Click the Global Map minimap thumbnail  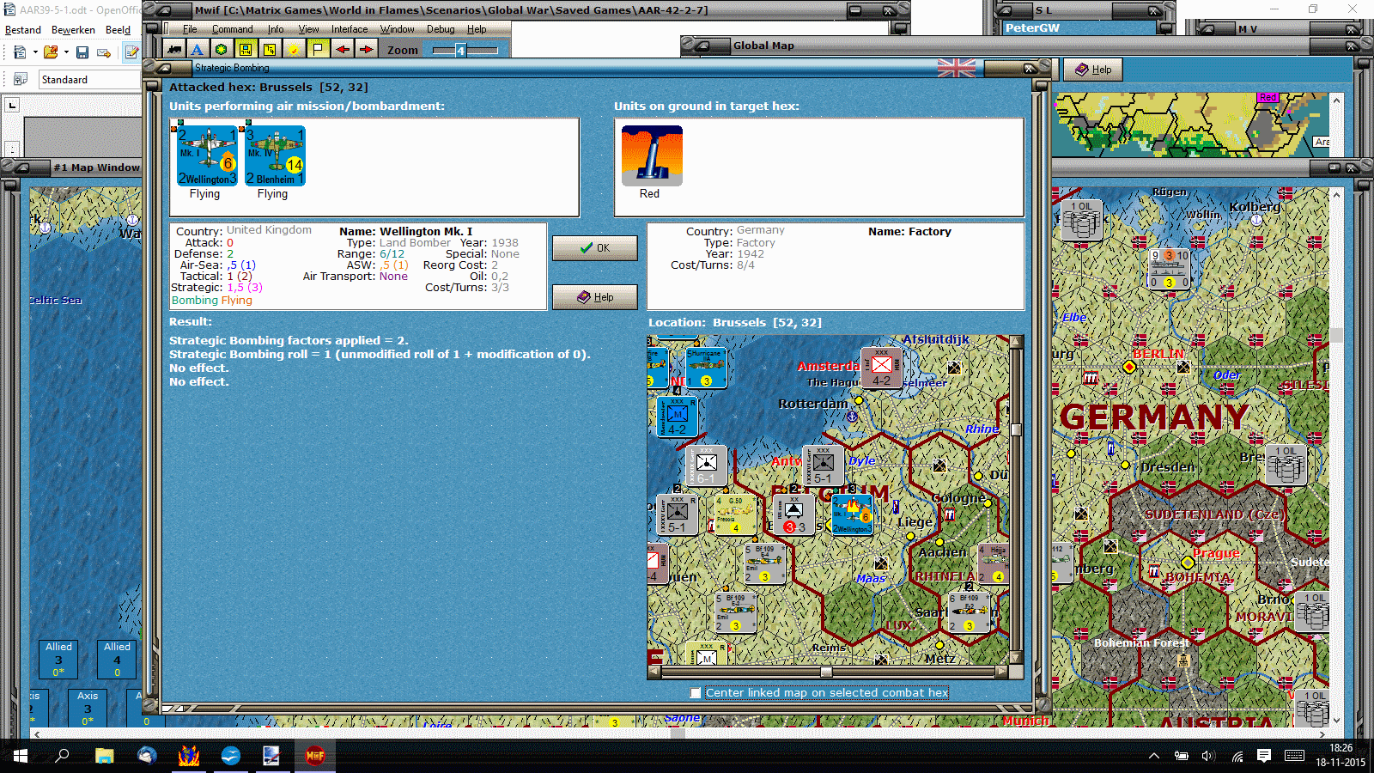1192,125
